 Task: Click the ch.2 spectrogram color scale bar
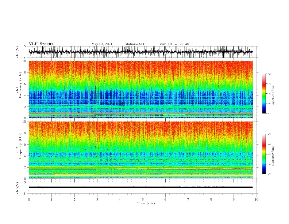click(264, 154)
